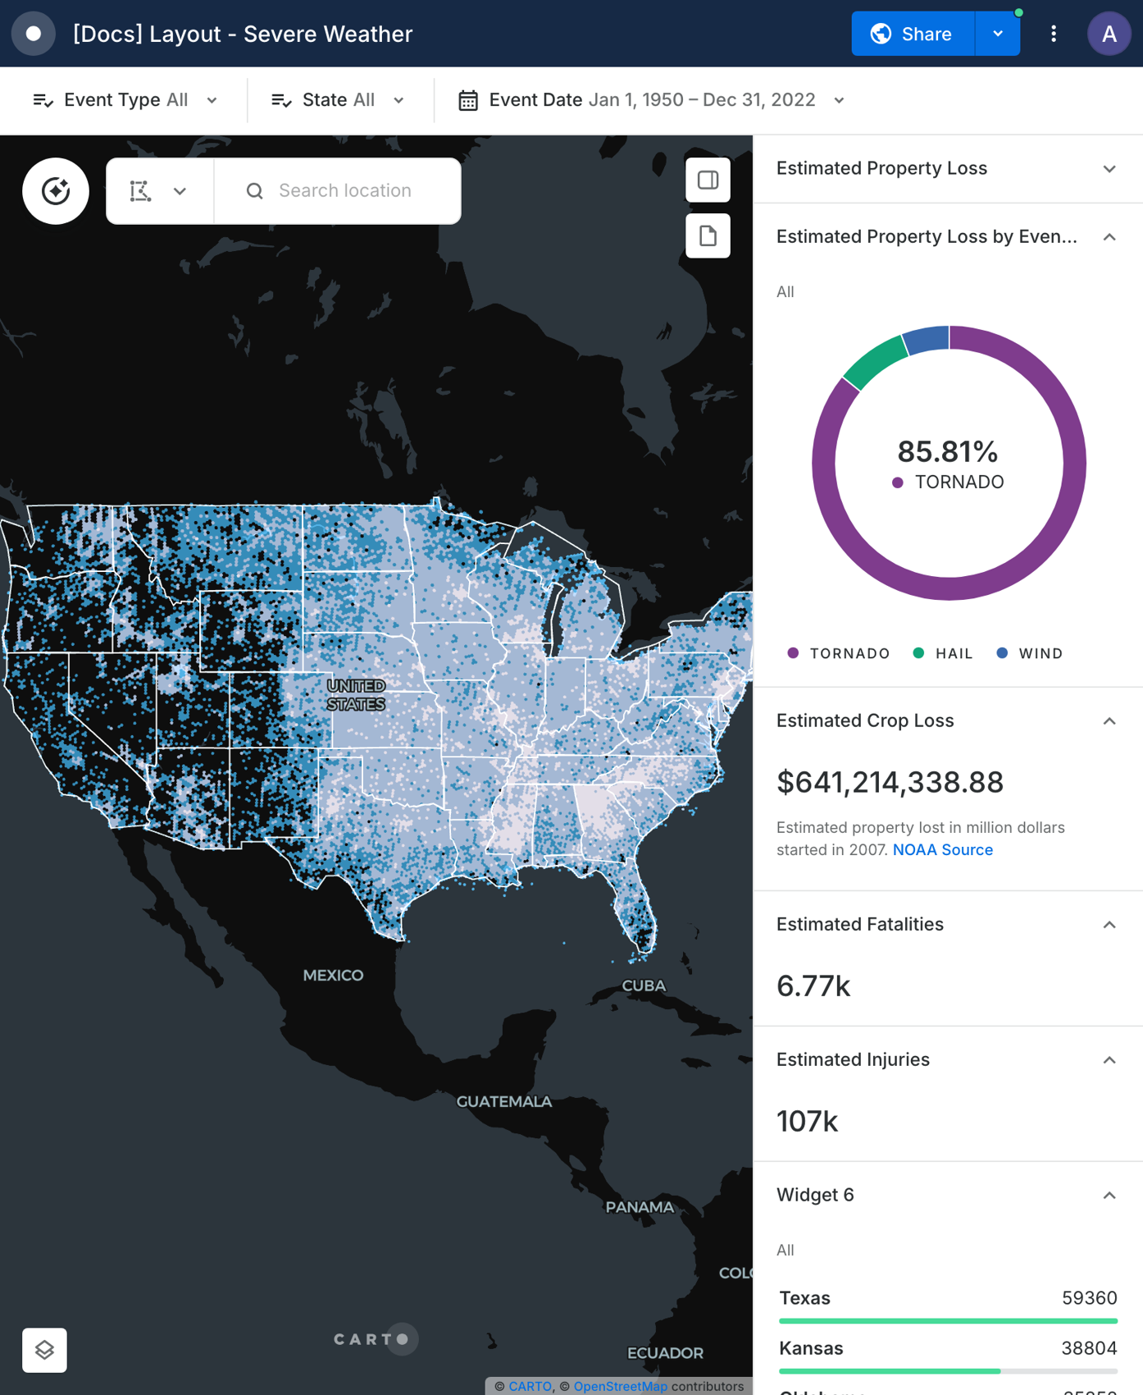Click the CARTO home logo icon

[34, 34]
